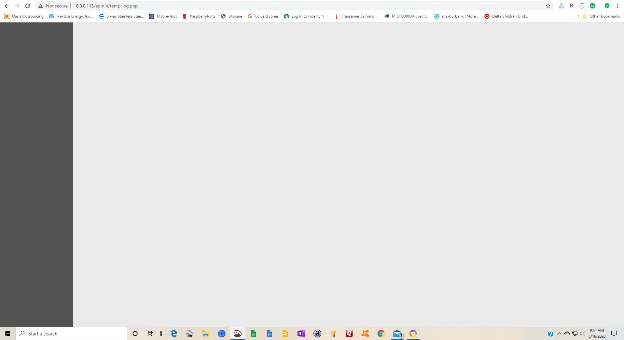Expand the Other bookmarks folder
Image resolution: width=624 pixels, height=340 pixels.
601,16
